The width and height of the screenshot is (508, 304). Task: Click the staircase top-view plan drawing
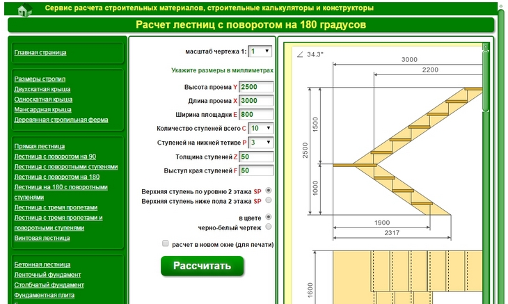(408, 277)
